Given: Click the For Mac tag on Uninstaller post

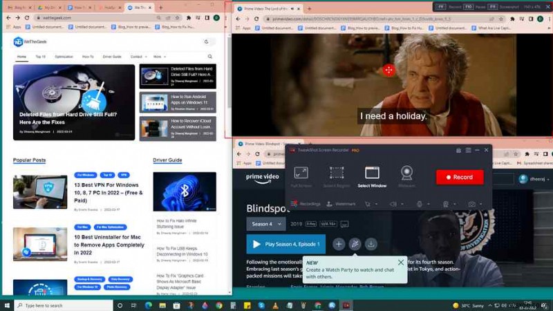Looking at the screenshot, I should [82, 227].
